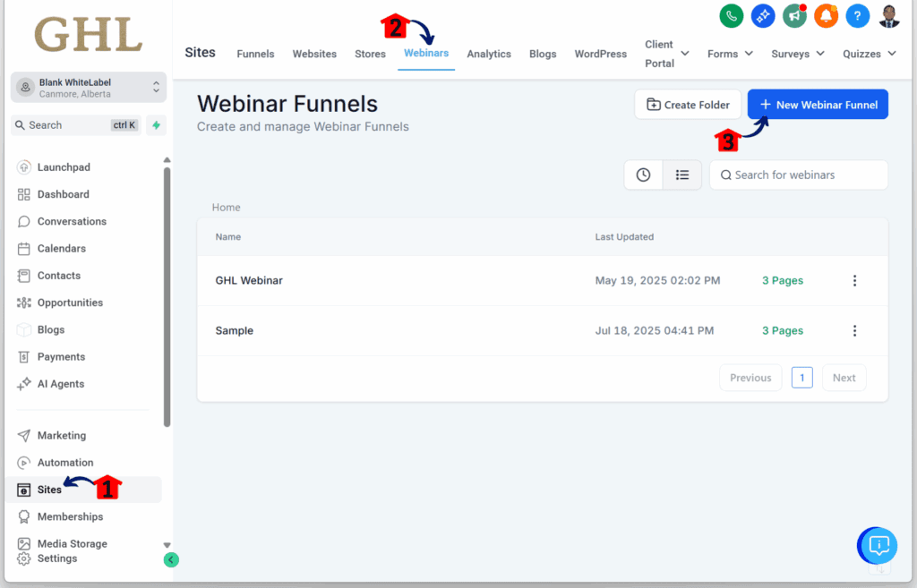This screenshot has height=588, width=917.
Task: Open the Help question mark icon
Action: point(856,16)
